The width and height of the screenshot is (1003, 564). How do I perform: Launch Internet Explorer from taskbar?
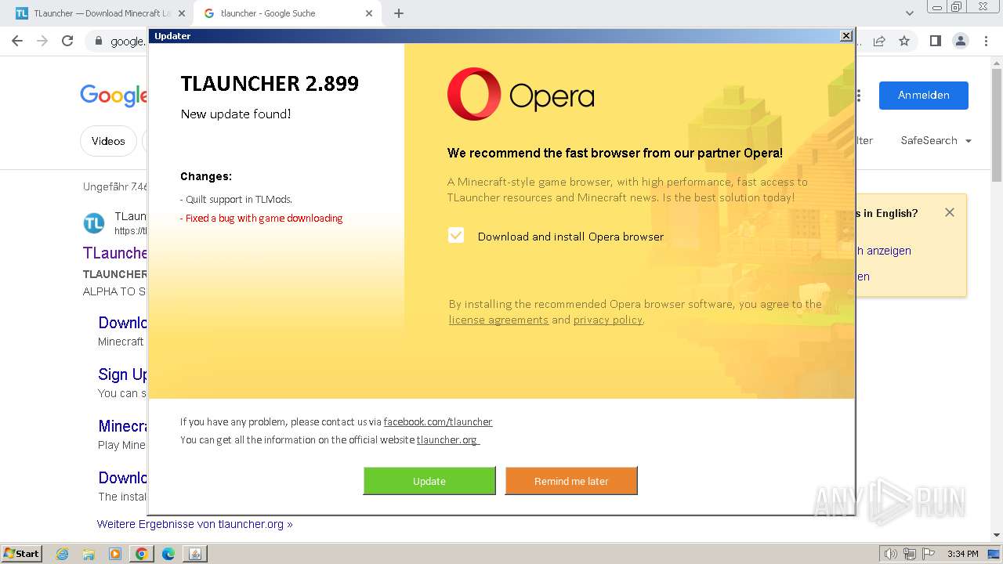pos(63,554)
